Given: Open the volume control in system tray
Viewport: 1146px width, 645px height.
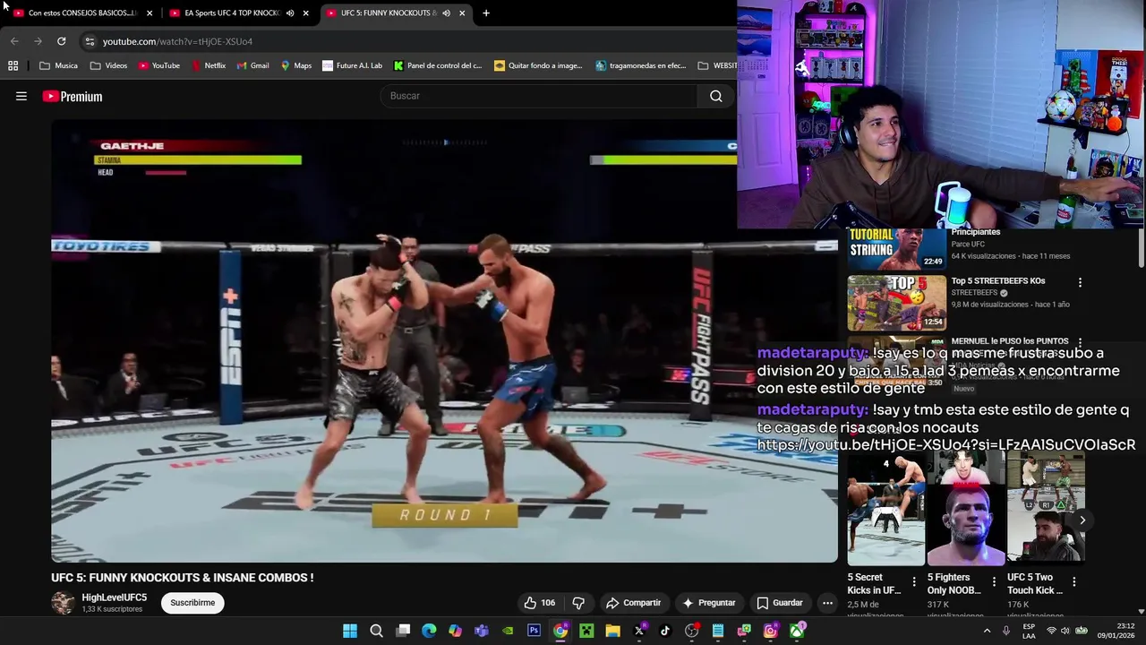Looking at the screenshot, I should [1065, 631].
